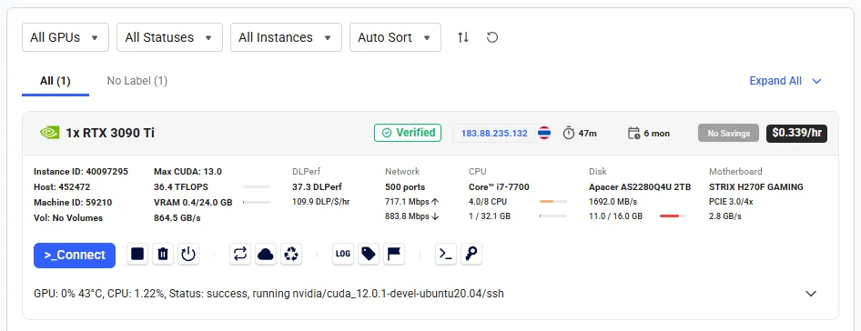This screenshot has width=861, height=331.
Task: Click the SSH key icon
Action: click(x=471, y=254)
